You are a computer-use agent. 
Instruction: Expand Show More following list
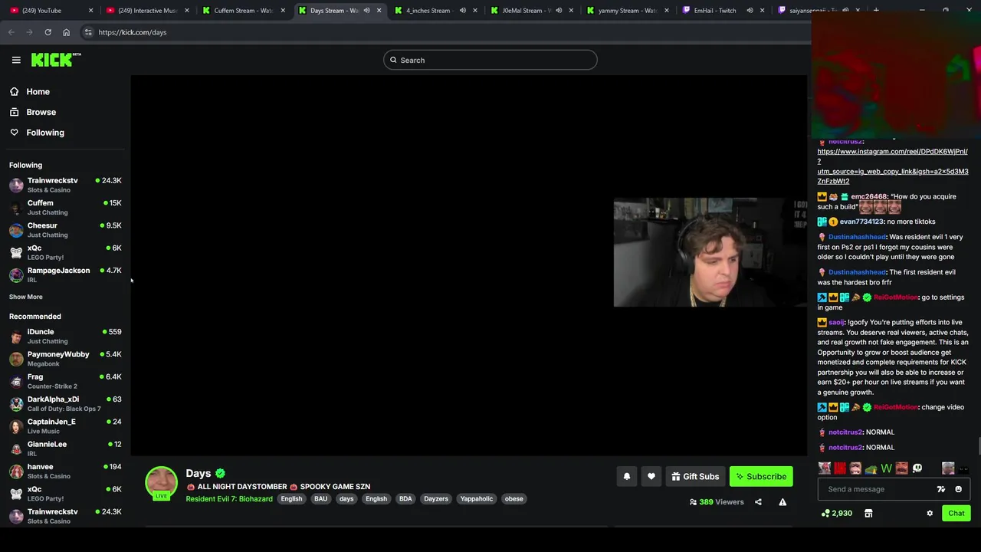(26, 297)
